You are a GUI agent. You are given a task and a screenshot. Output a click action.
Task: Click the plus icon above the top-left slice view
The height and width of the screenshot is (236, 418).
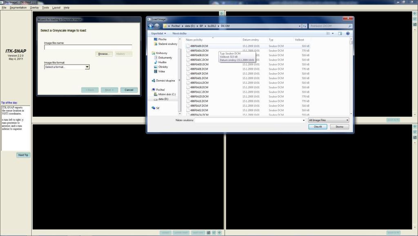(x=221, y=13)
